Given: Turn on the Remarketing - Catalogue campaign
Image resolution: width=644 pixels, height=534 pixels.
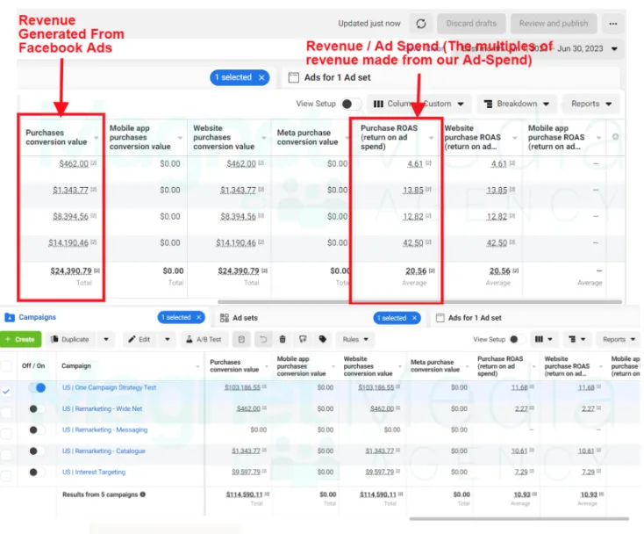Looking at the screenshot, I should (x=37, y=451).
